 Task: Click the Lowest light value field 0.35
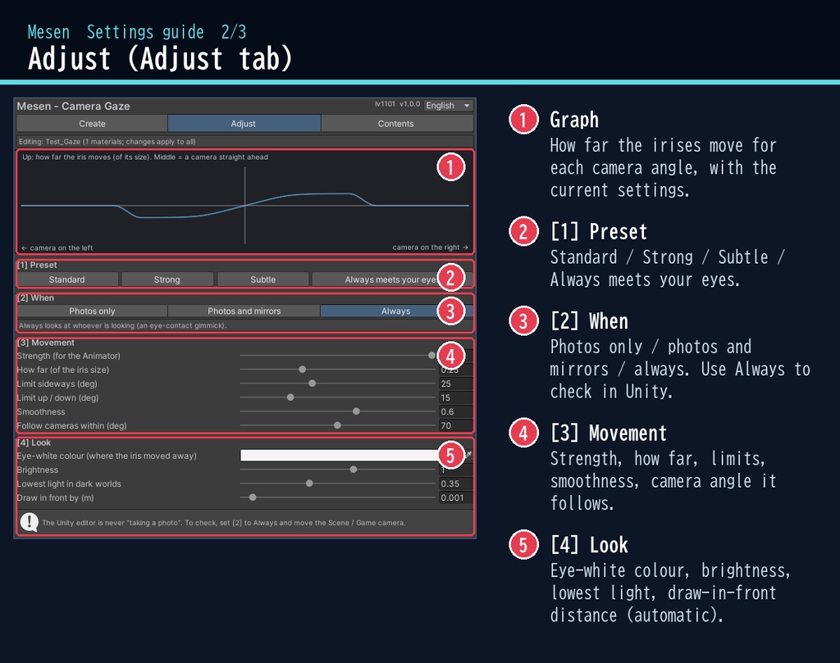click(x=455, y=484)
